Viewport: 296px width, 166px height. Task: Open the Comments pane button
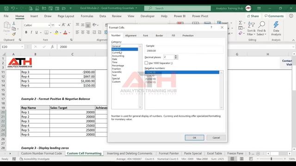click(274, 16)
